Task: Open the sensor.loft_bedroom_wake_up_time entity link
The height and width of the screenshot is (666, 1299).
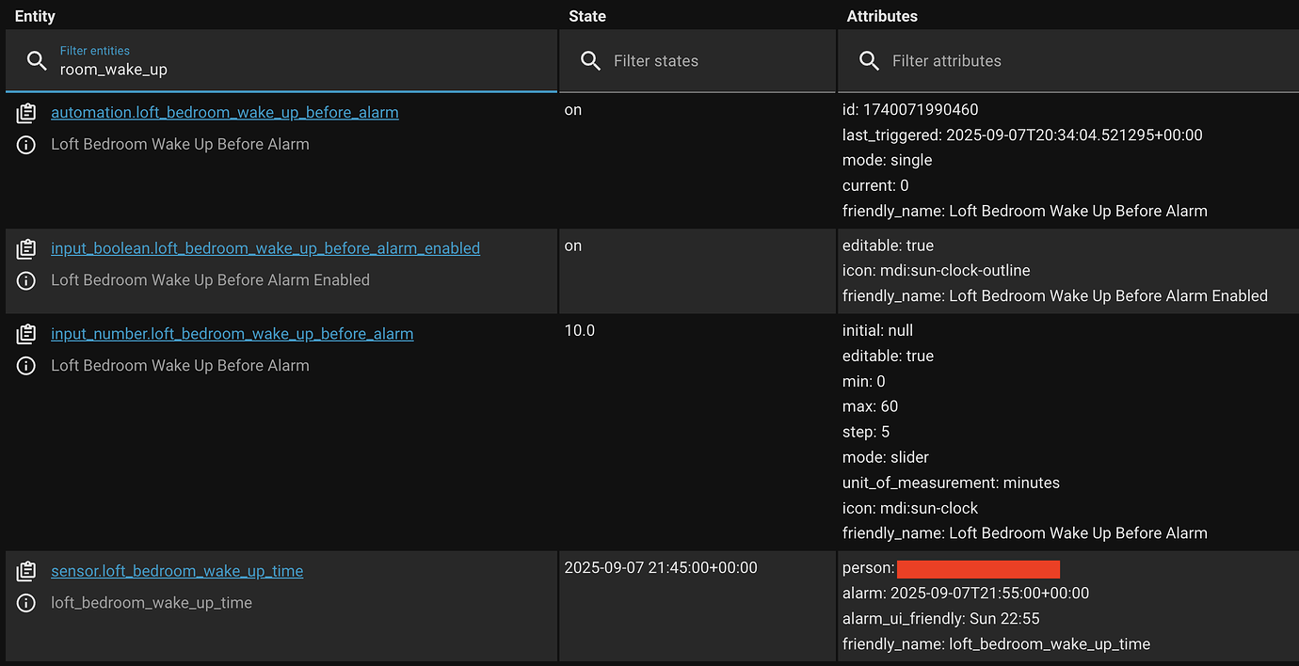Action: click(177, 570)
